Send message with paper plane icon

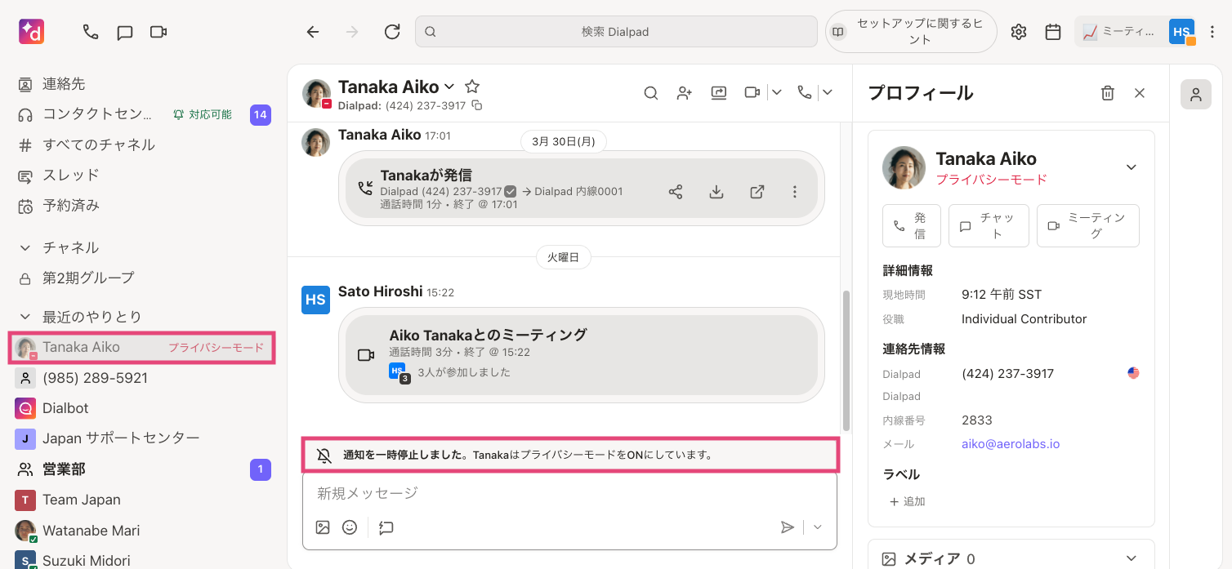[x=788, y=527]
